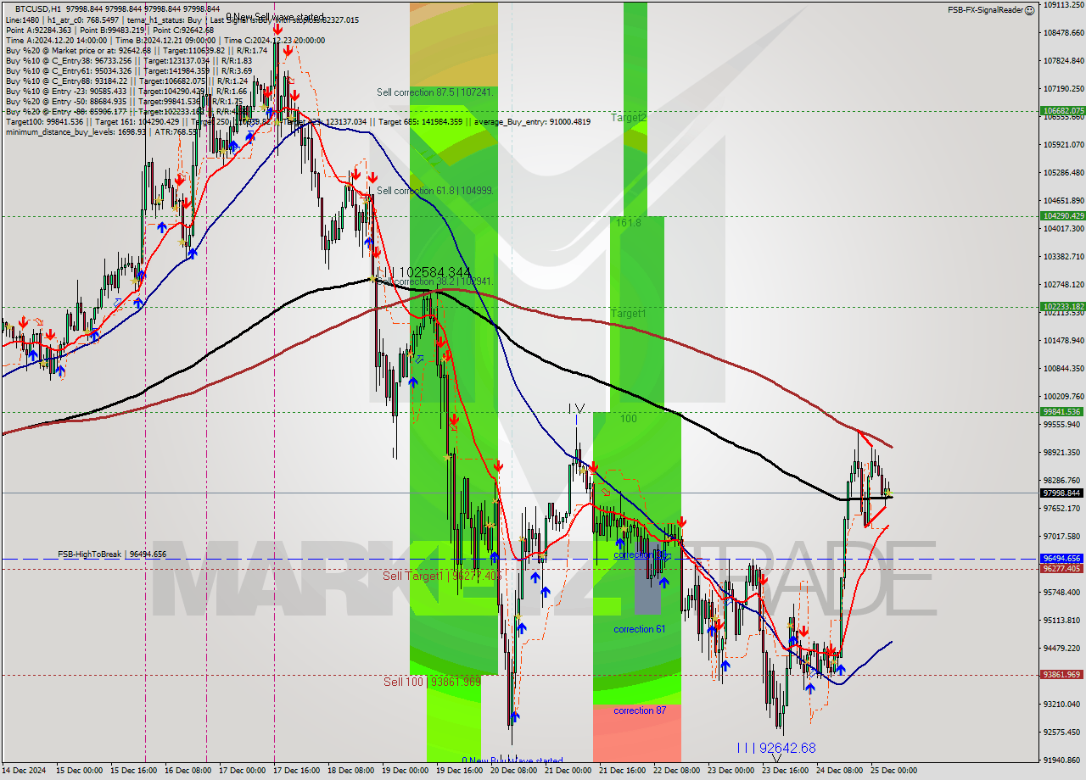Click the green 106682.075 price level tag
The height and width of the screenshot is (780, 1086).
[1062, 111]
